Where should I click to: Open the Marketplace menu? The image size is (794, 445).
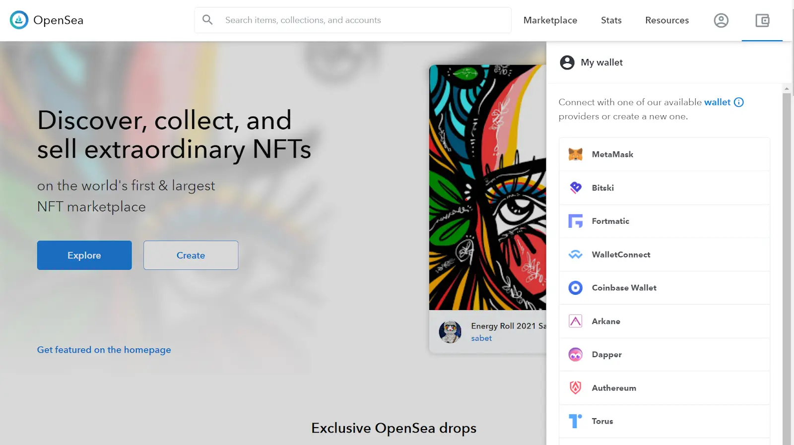pos(550,20)
